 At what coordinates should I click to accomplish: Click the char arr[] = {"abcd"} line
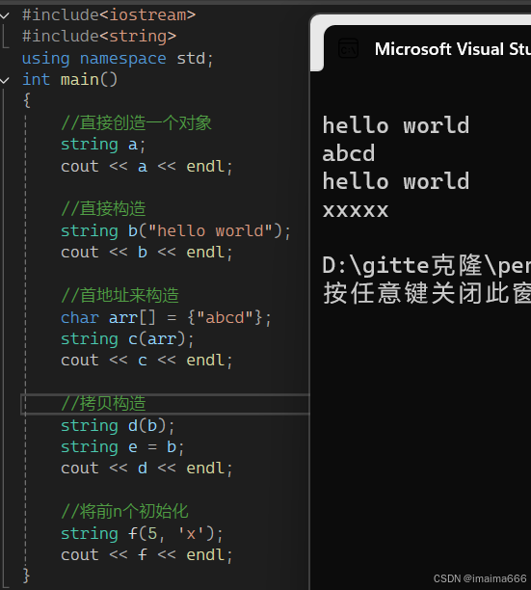click(166, 317)
